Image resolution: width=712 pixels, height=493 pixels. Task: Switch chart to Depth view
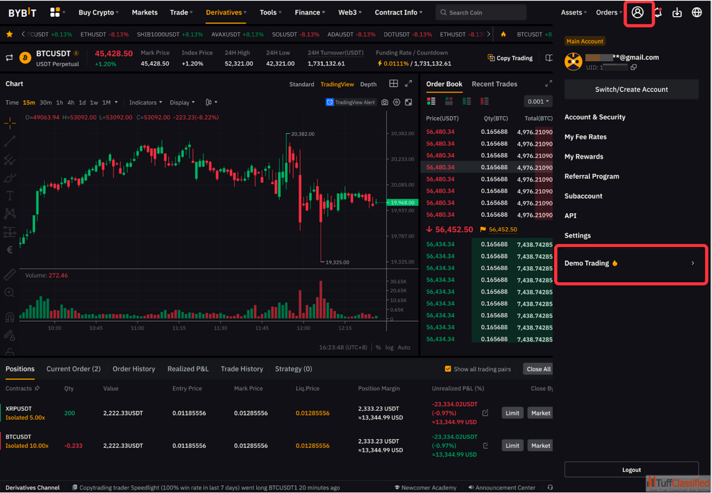pos(368,84)
